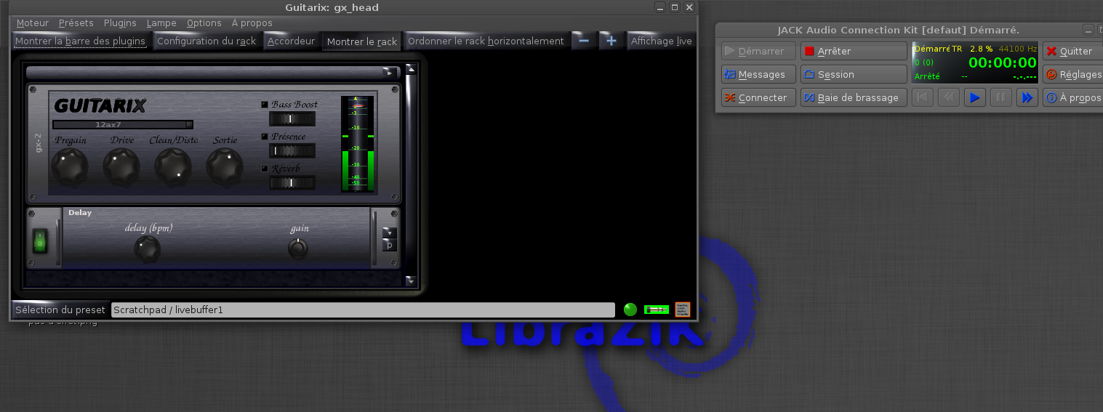Click the p preset button on Delay unit

(x=390, y=245)
